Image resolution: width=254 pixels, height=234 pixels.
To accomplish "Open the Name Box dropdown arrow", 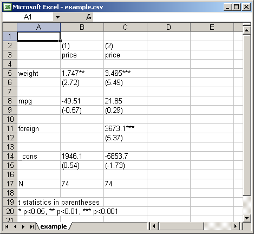I will tap(57, 17).
